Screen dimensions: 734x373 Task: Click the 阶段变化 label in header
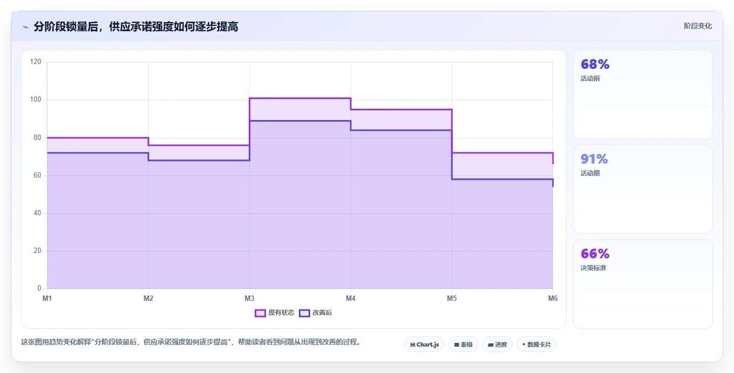tap(698, 26)
